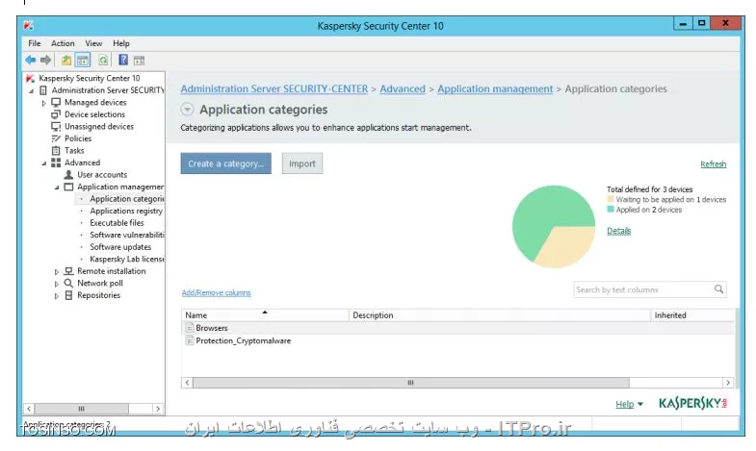Click the search magnifier icon in search box
Image resolution: width=756 pixels, height=451 pixels.
(718, 289)
